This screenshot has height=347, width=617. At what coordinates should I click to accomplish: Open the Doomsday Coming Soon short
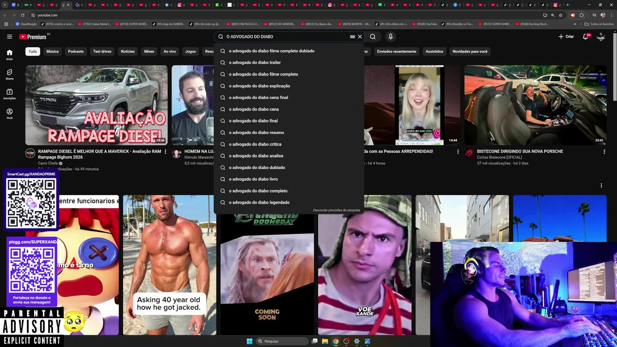(x=267, y=274)
